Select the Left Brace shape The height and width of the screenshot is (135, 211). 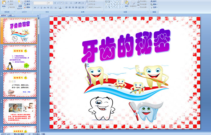coord(117,7)
